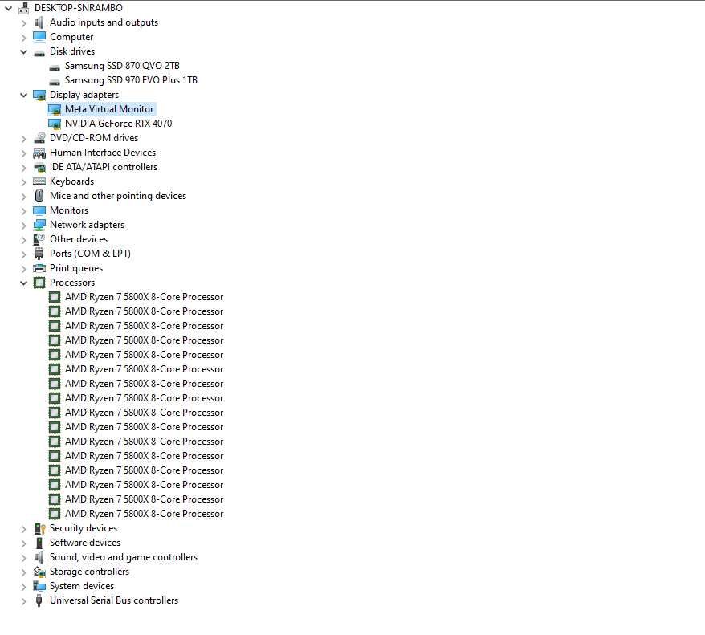Select the IDE ATA/ATAPI controllers label
Screen dimensions: 705x635
[104, 167]
